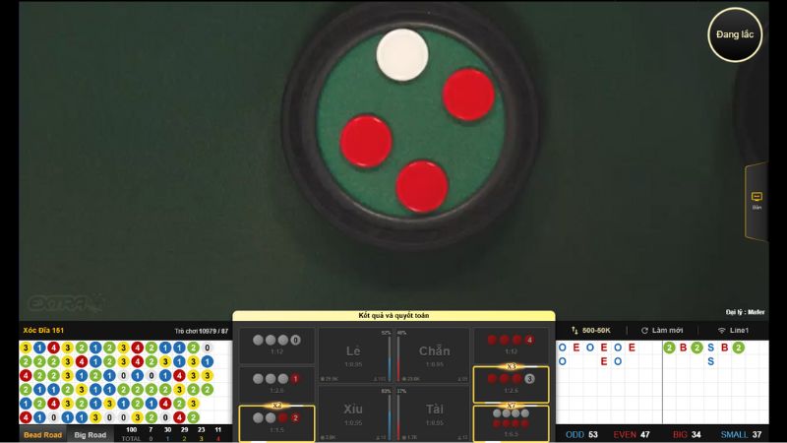Choose the two red chips X2 bet
Viewport: 787px width, 443px height.
pos(275,422)
